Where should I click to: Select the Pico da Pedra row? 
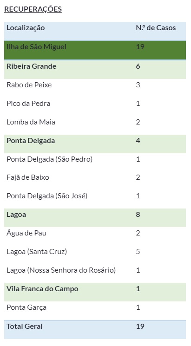pos(95,104)
